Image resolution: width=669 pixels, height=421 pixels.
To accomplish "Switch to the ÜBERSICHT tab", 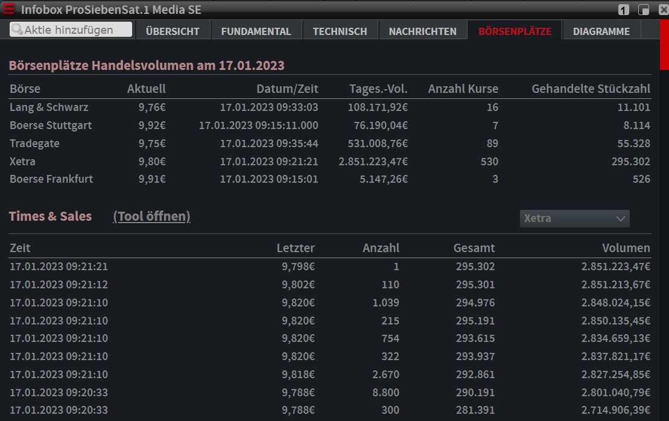I will pos(173,31).
